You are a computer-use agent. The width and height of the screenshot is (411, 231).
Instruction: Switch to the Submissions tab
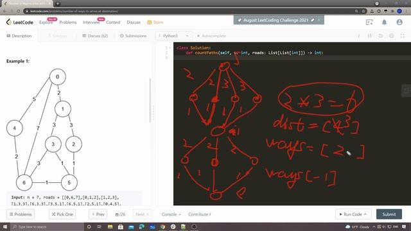click(x=133, y=36)
